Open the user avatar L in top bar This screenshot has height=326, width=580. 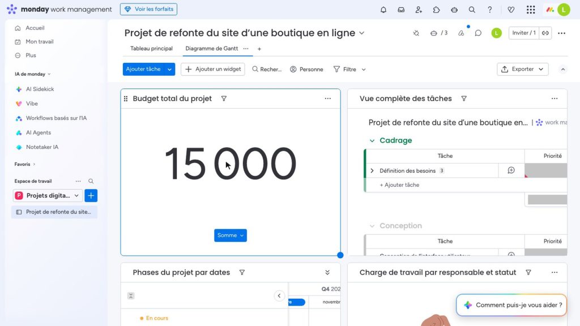tap(564, 10)
